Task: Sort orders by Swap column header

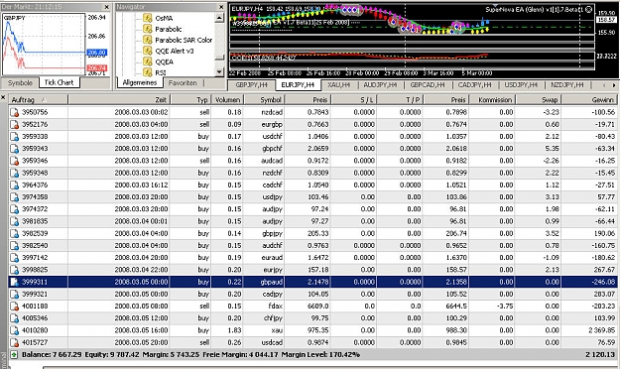Action: coord(539,100)
